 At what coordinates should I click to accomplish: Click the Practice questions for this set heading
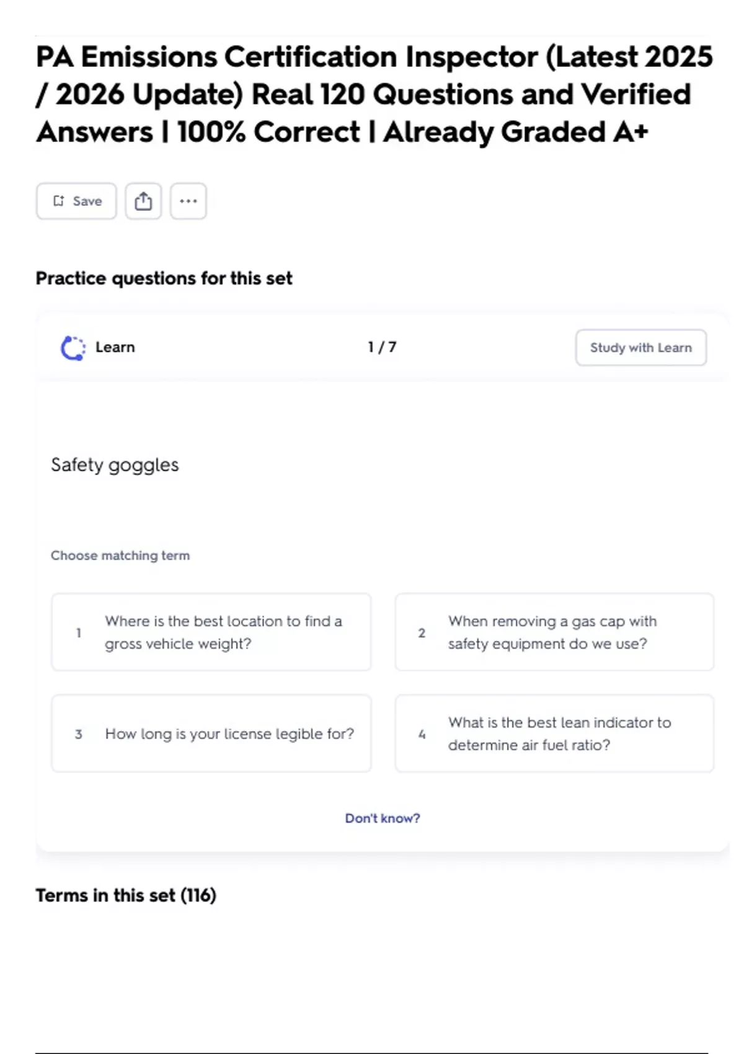[164, 278]
